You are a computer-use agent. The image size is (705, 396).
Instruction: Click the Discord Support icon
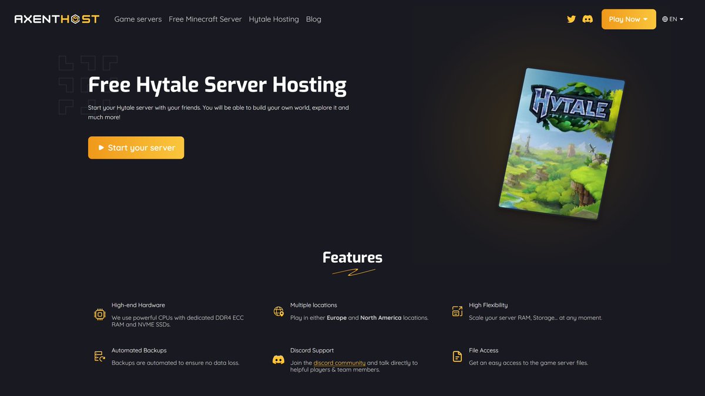click(278, 360)
